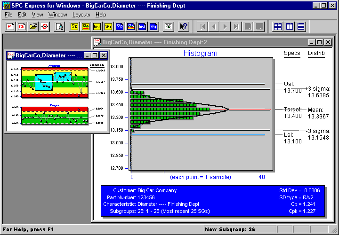Select the blue hist chart button
The height and width of the screenshot is (235, 339).
click(142, 26)
